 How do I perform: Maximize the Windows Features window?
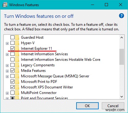coord(106,5)
